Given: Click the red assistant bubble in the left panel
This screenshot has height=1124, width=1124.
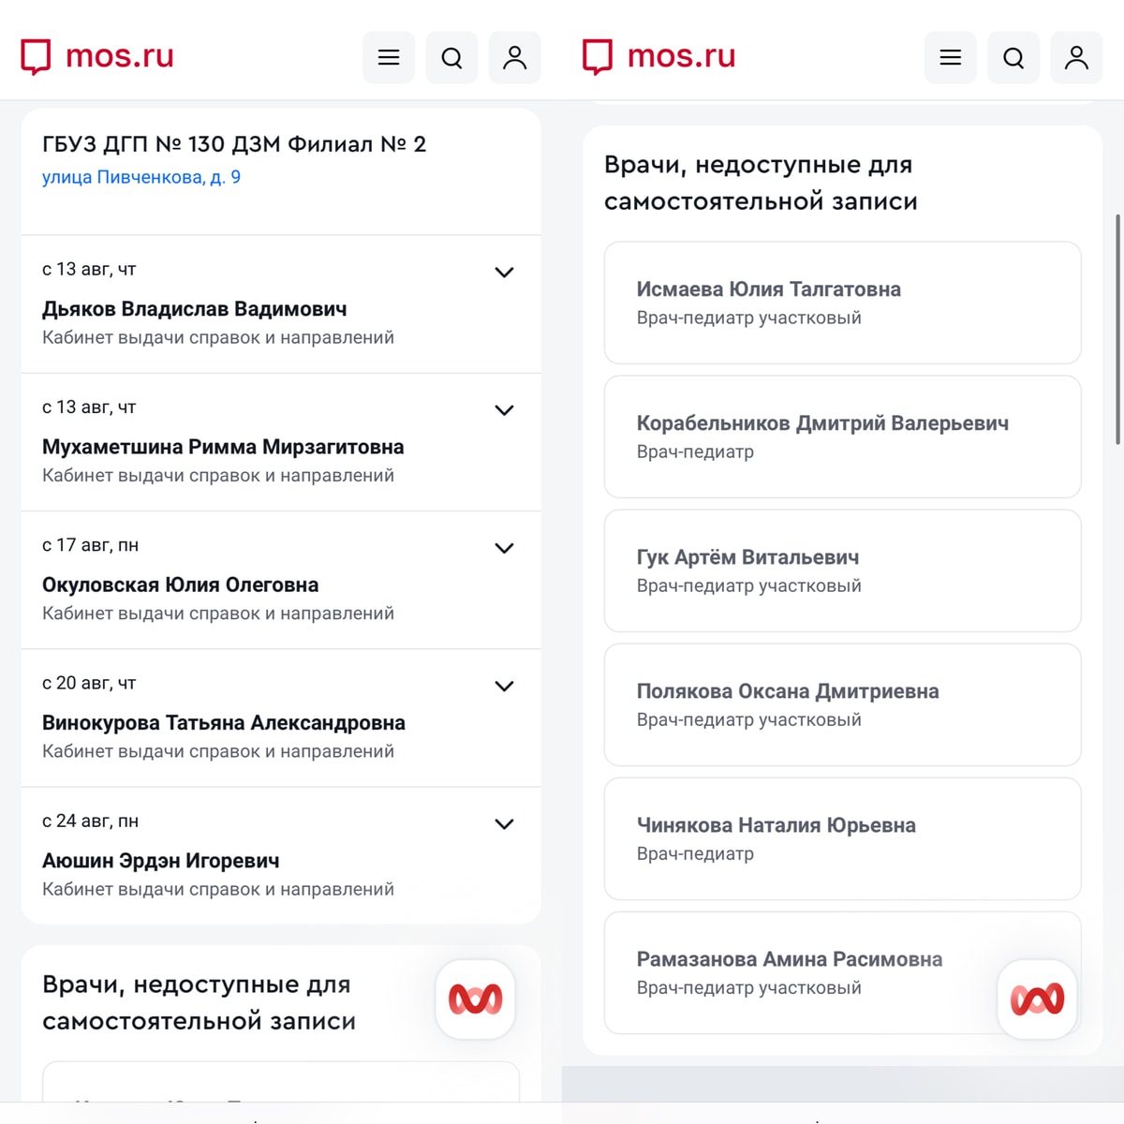Looking at the screenshot, I should 476,999.
